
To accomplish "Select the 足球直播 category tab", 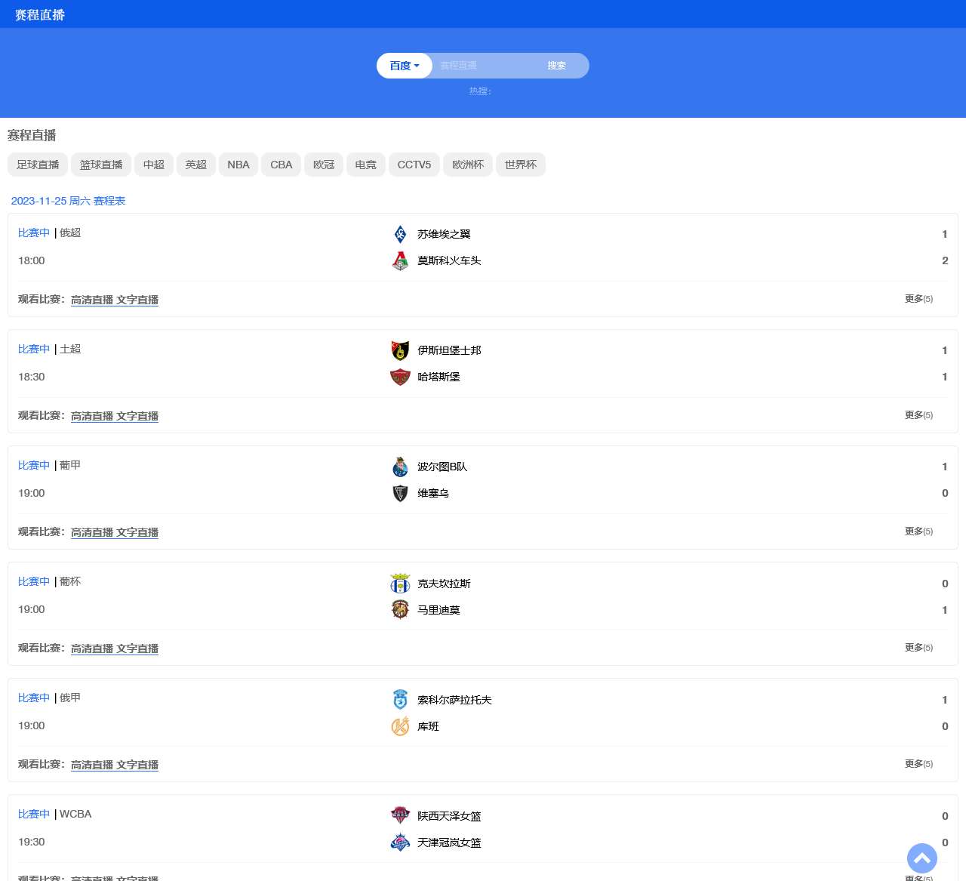I will point(38,165).
